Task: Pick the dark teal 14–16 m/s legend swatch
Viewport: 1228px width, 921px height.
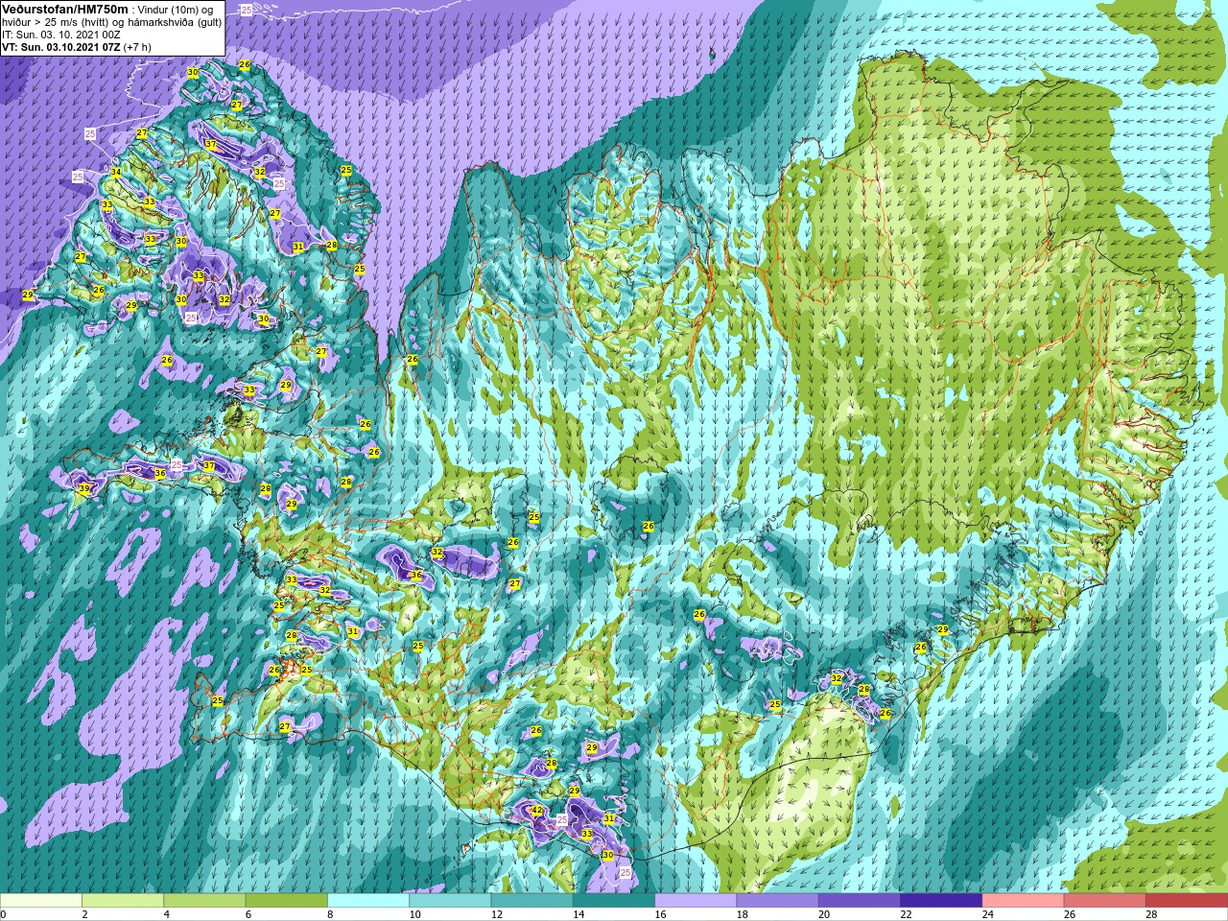Action: coord(614,901)
